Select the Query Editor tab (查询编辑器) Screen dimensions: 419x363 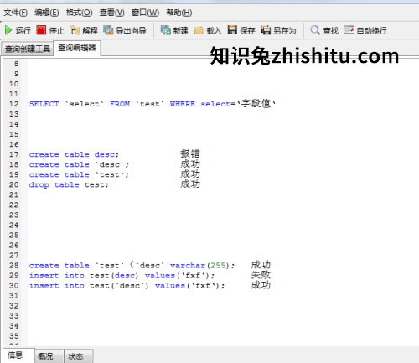click(77, 48)
